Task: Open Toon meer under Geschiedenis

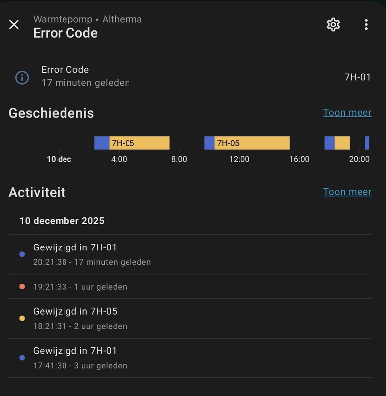Action: (x=347, y=112)
